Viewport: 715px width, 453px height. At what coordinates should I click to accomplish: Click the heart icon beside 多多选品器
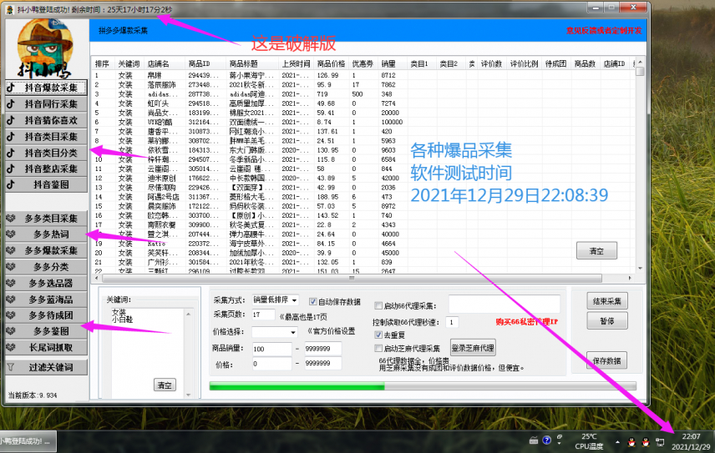tap(12, 283)
